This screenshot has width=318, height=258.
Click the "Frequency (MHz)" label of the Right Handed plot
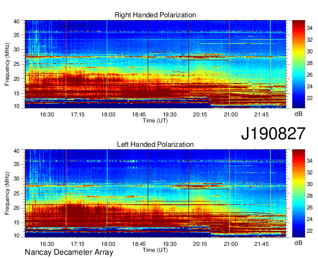[7, 64]
